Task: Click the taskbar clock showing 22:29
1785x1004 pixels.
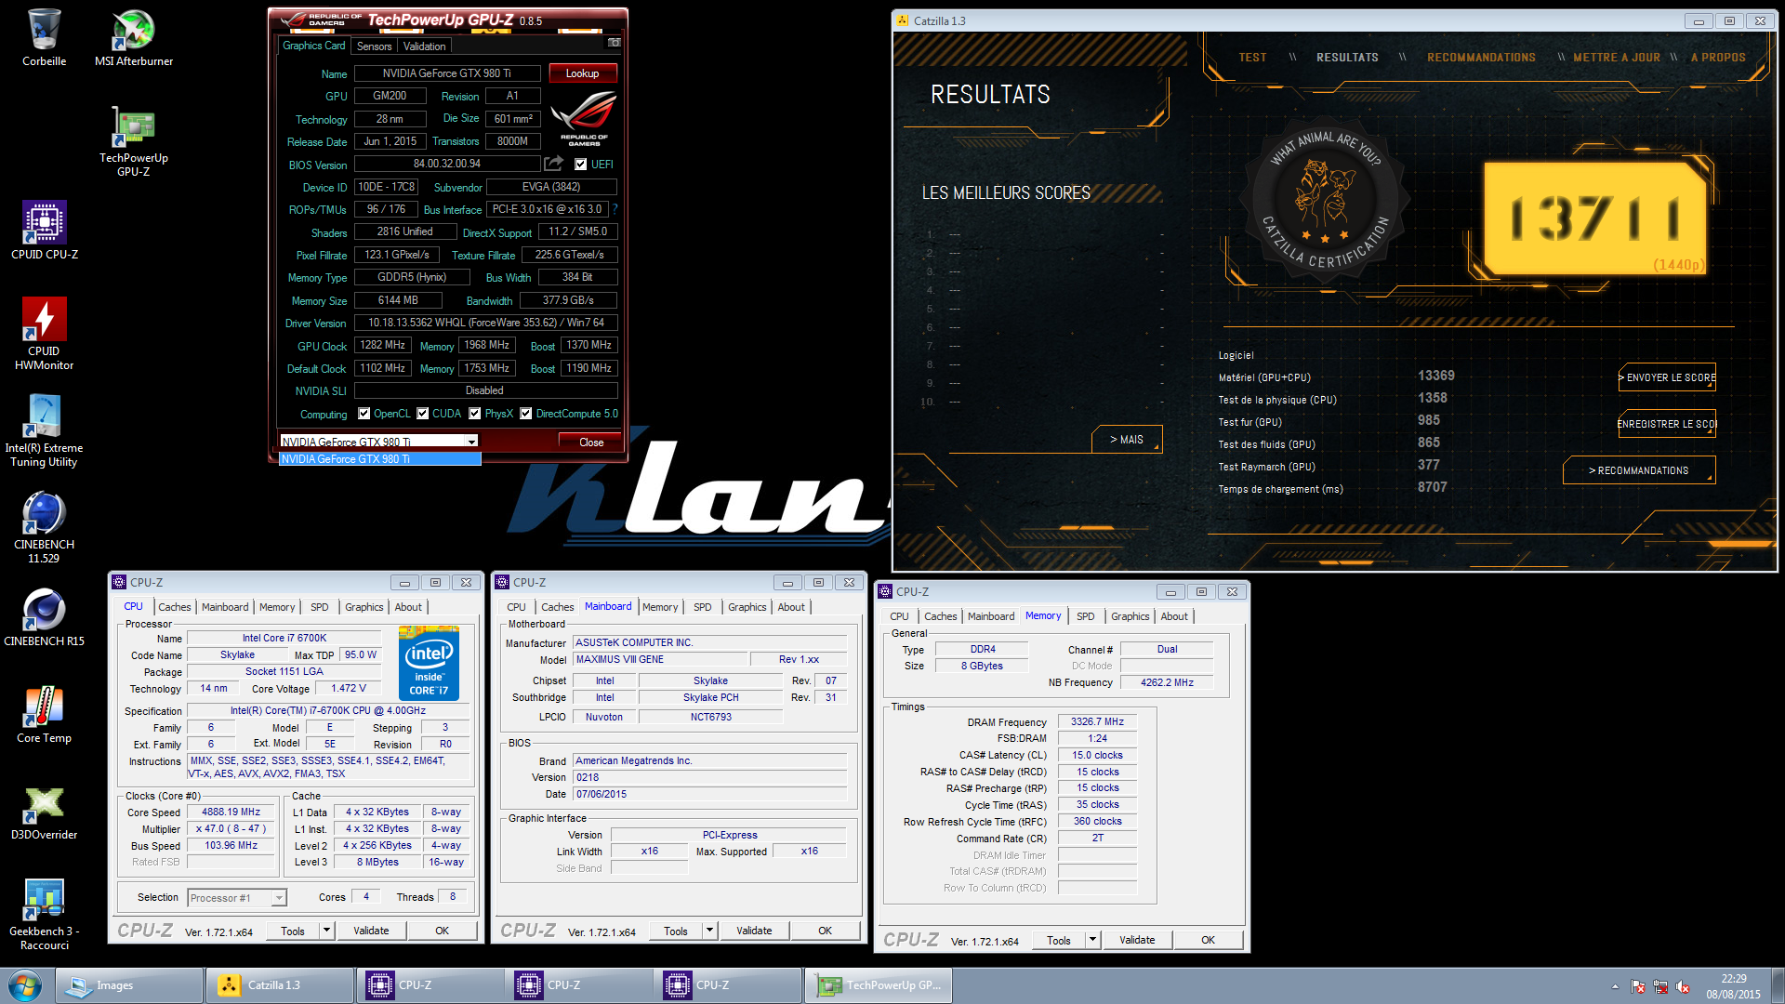Action: coord(1733,985)
